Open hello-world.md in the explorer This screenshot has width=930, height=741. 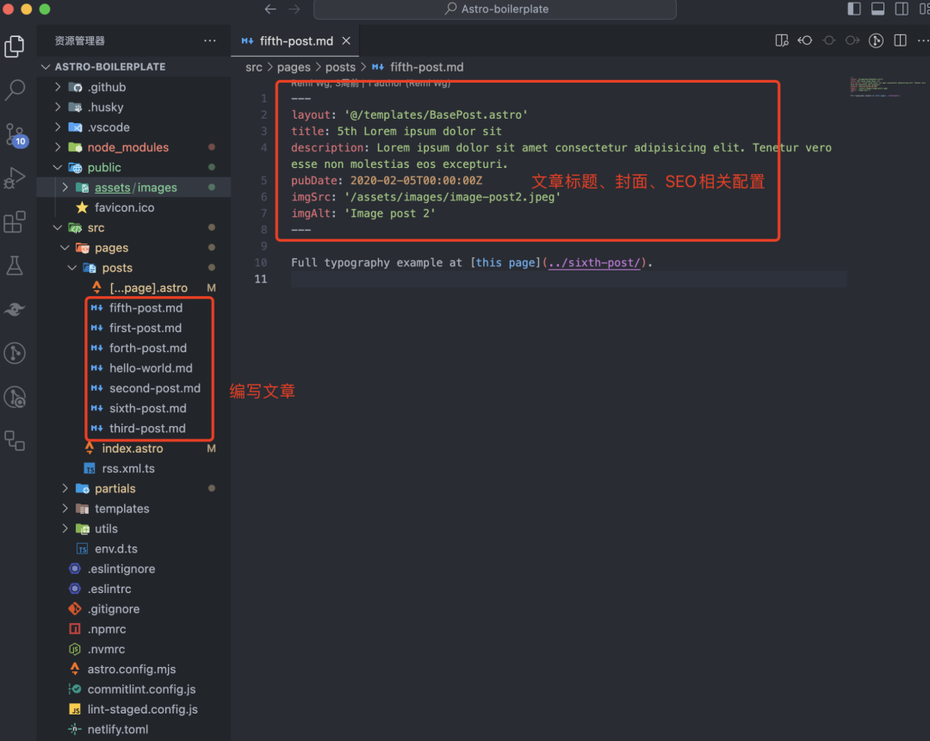click(x=151, y=368)
